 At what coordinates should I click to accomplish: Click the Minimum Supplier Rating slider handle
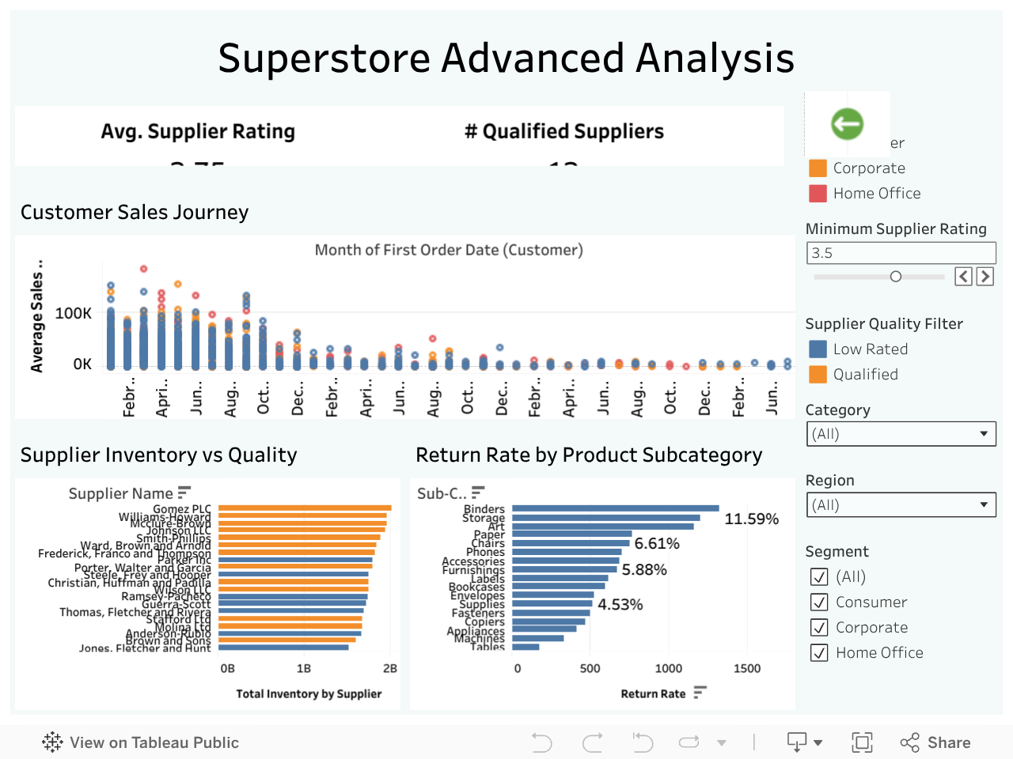point(896,277)
